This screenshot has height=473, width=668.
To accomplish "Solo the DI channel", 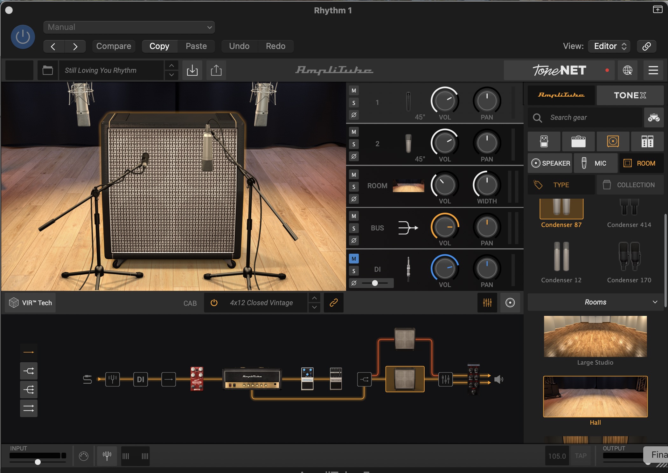I will pos(354,271).
